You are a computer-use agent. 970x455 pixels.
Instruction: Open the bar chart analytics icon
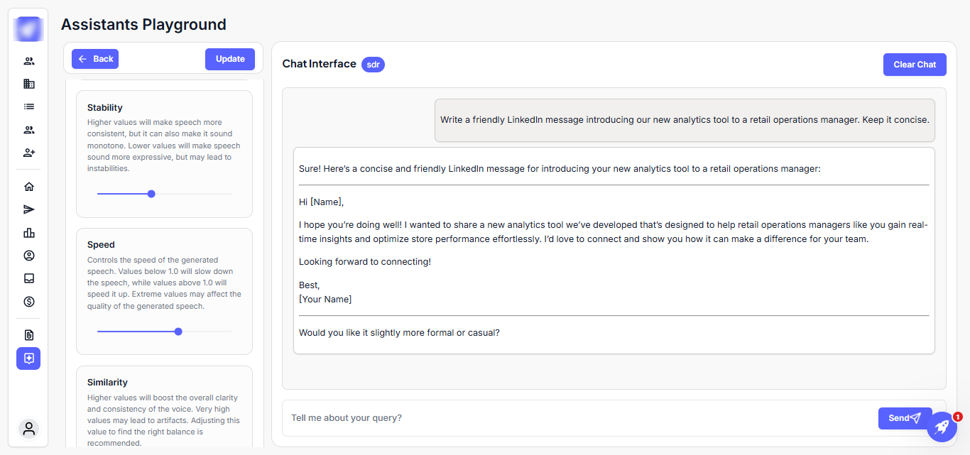(x=28, y=233)
